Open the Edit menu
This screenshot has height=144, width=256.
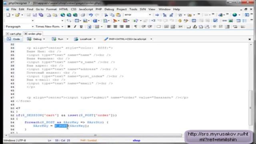coord(21,9)
